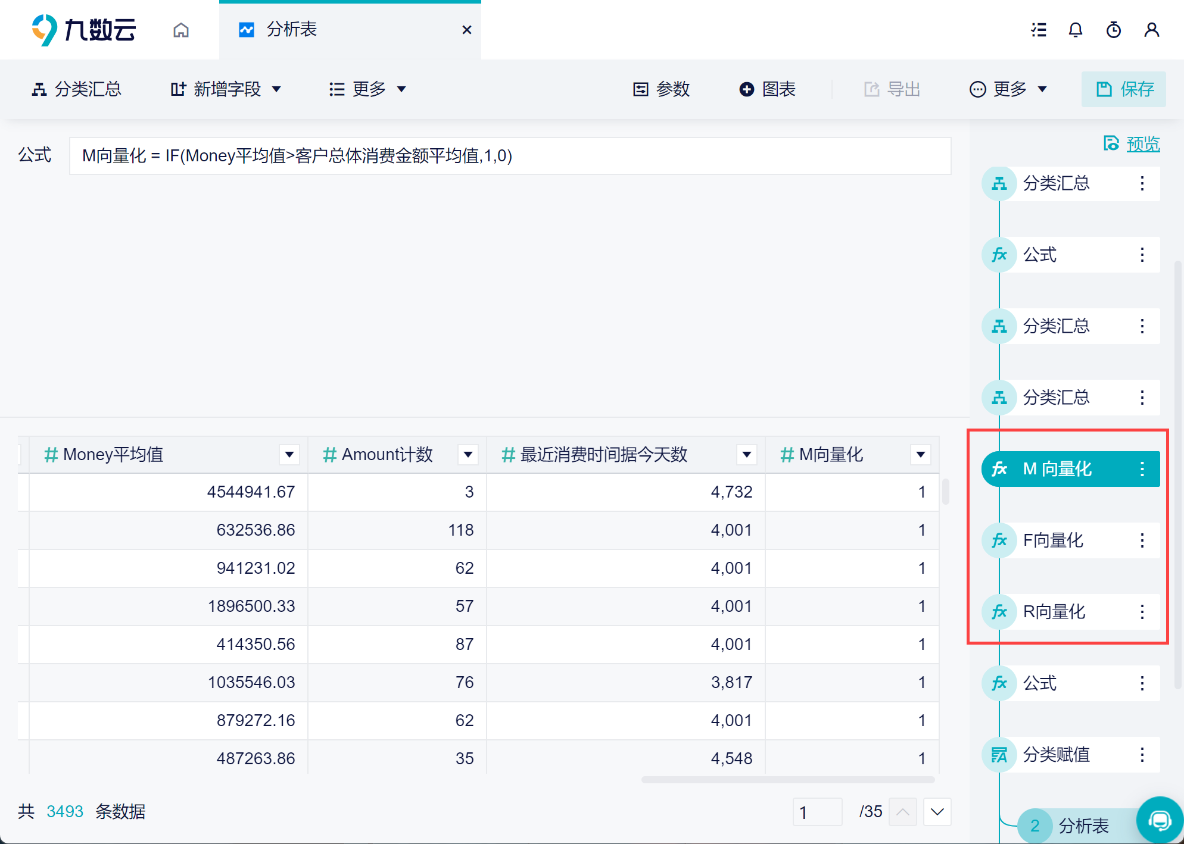
Task: Go to next page arrow
Action: tap(937, 812)
